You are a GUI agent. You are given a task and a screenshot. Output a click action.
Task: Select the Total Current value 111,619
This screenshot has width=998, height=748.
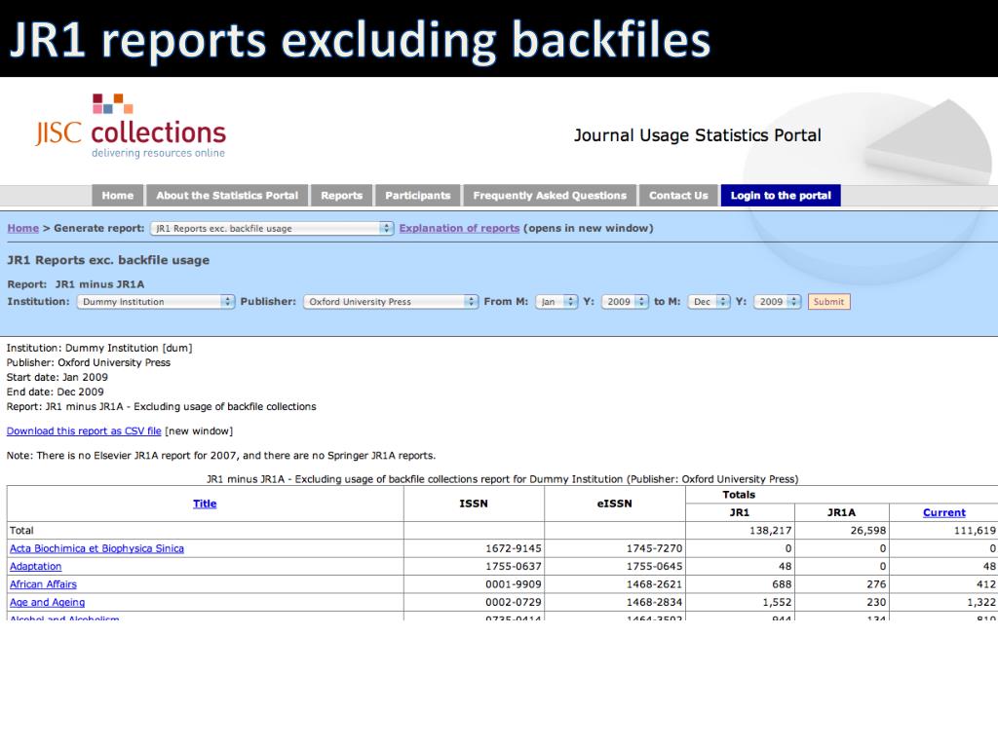coord(975,531)
